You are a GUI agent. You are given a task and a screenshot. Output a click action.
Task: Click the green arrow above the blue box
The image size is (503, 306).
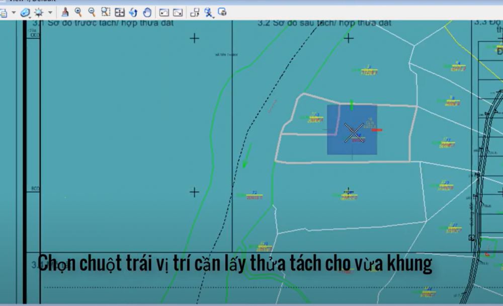point(352,104)
